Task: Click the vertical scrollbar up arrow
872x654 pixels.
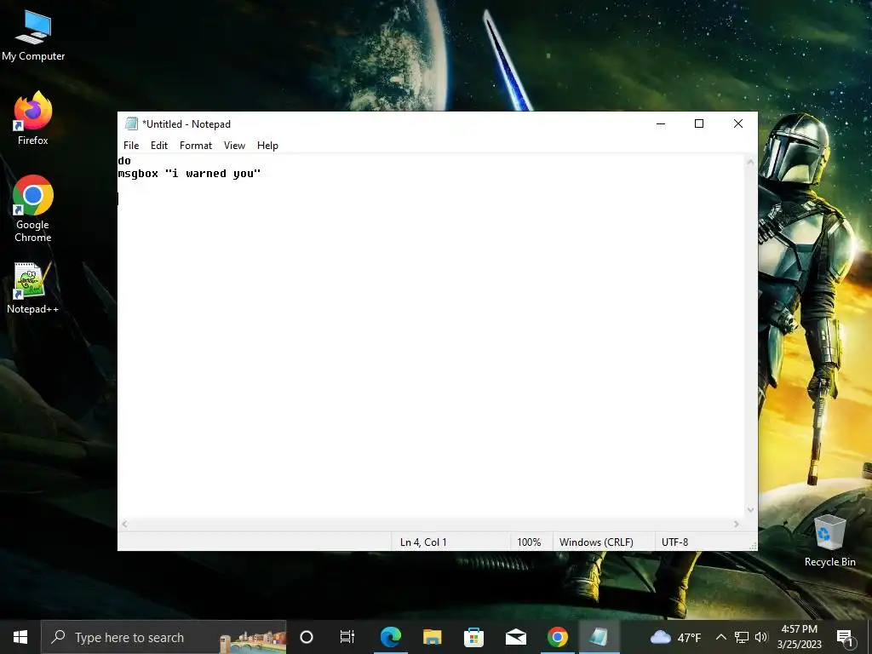Action: (x=750, y=163)
